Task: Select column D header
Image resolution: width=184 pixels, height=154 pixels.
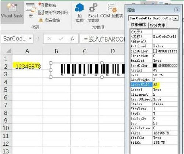Action: (x=113, y=51)
